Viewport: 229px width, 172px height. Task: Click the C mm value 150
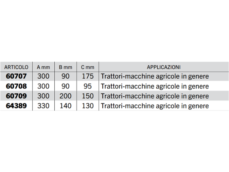[x=88, y=96]
